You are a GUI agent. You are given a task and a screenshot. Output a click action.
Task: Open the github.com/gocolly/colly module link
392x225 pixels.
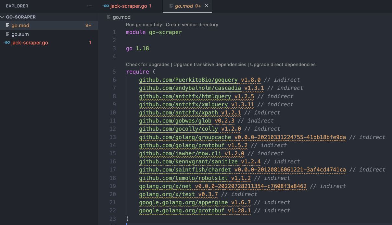pyautogui.click(x=178, y=129)
